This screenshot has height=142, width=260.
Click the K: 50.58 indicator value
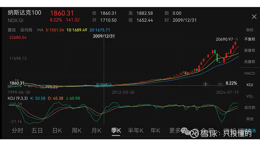pos(38,98)
